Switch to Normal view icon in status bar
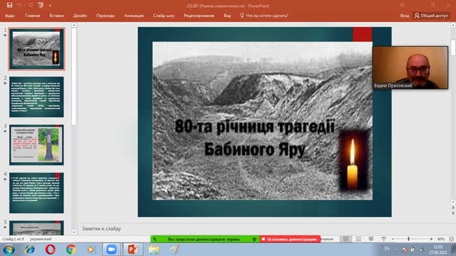 click(346, 239)
